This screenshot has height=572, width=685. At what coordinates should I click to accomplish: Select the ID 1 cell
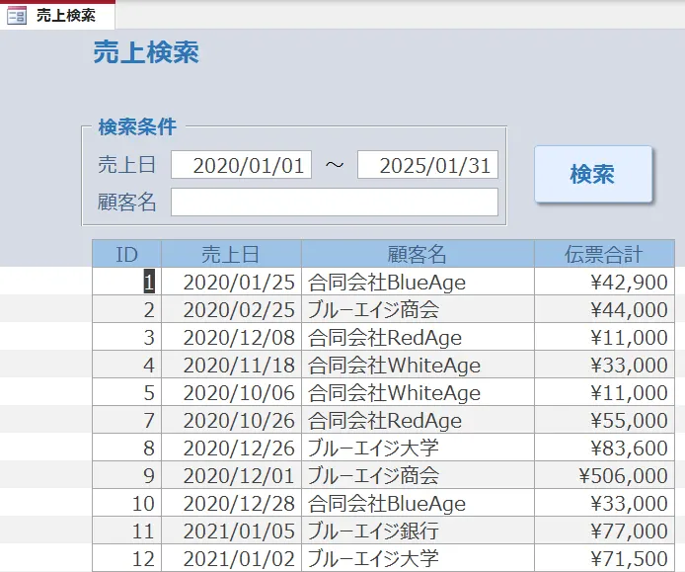[x=127, y=283]
